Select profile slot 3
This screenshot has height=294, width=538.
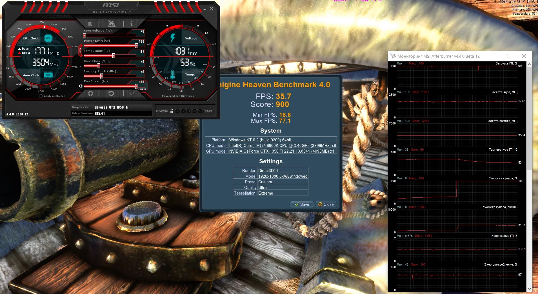coord(189,111)
